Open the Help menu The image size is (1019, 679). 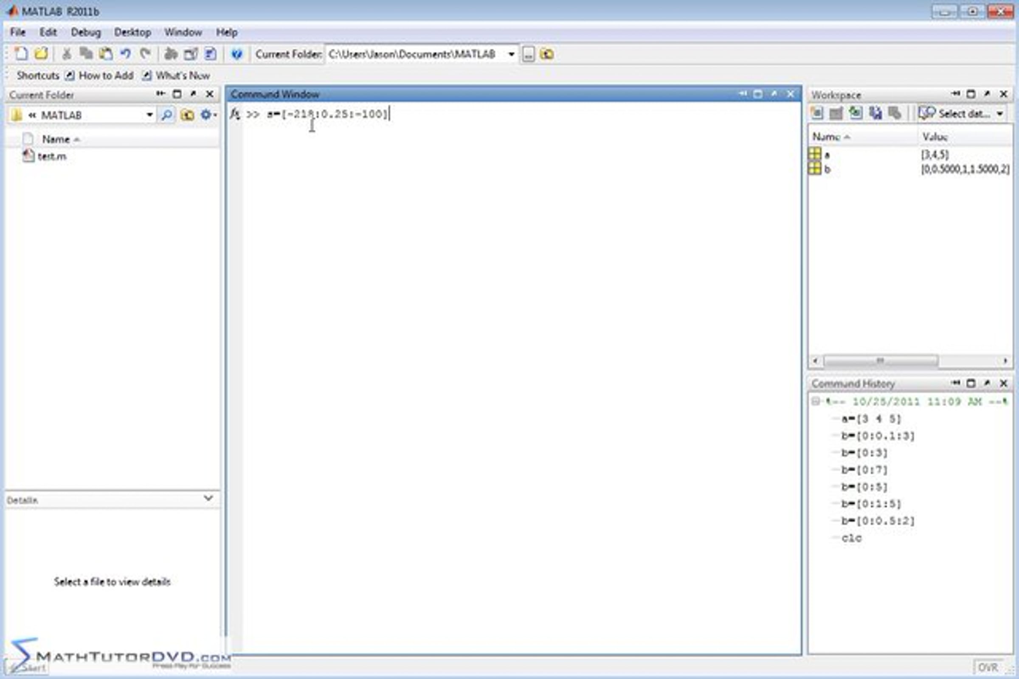tap(227, 33)
